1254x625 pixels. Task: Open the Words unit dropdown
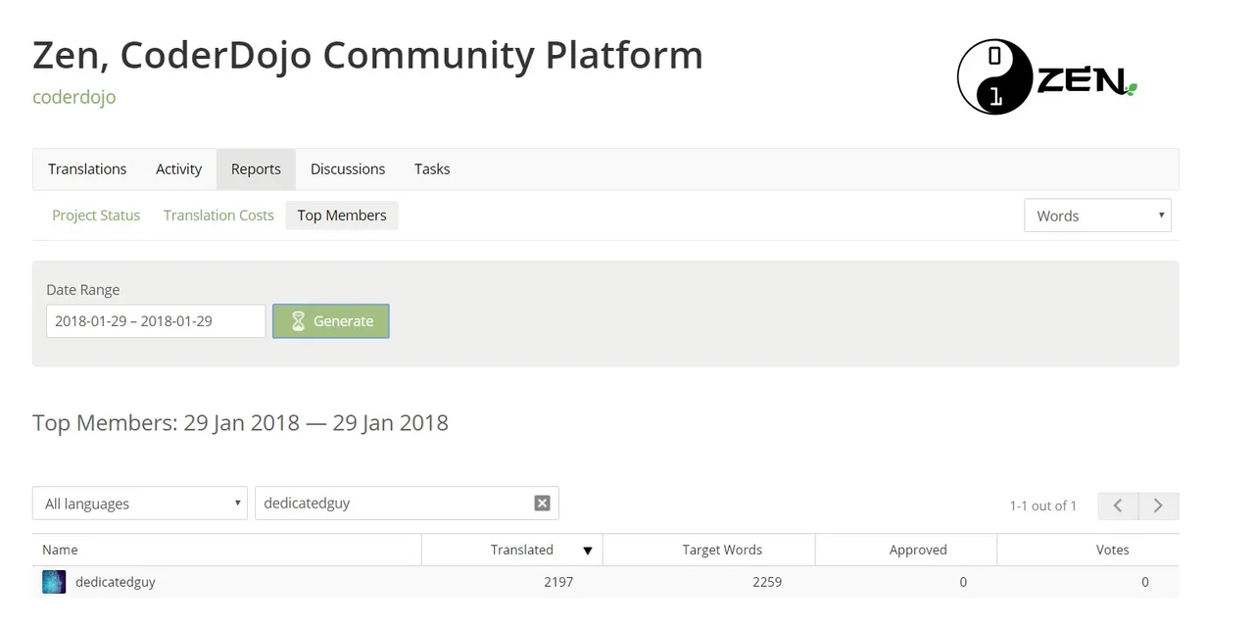(1097, 216)
